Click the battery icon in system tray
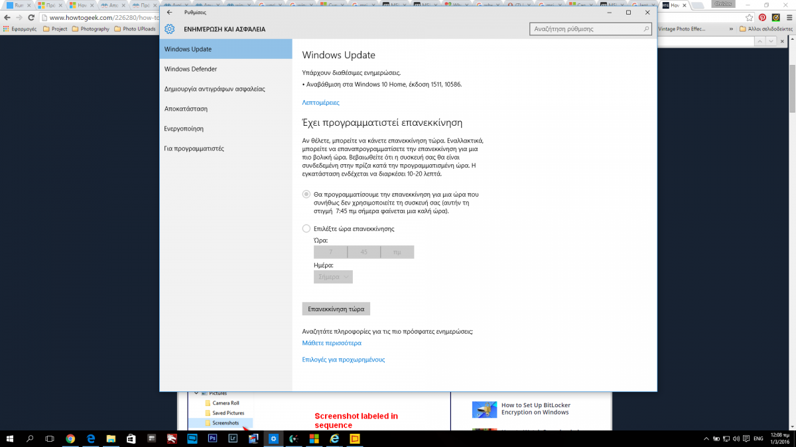The image size is (796, 447). [716, 438]
